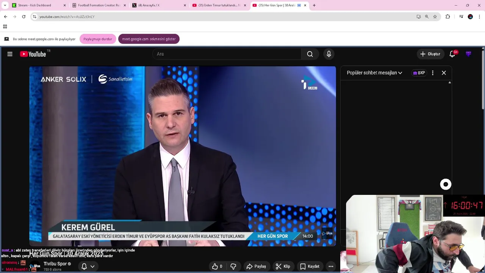Click the site info icon in address bar
The image size is (485, 273).
click(34, 17)
